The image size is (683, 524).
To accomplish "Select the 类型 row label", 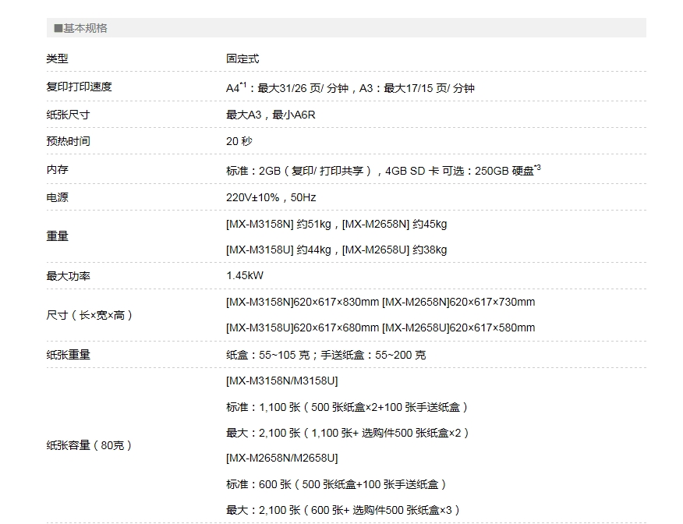I will pos(57,58).
